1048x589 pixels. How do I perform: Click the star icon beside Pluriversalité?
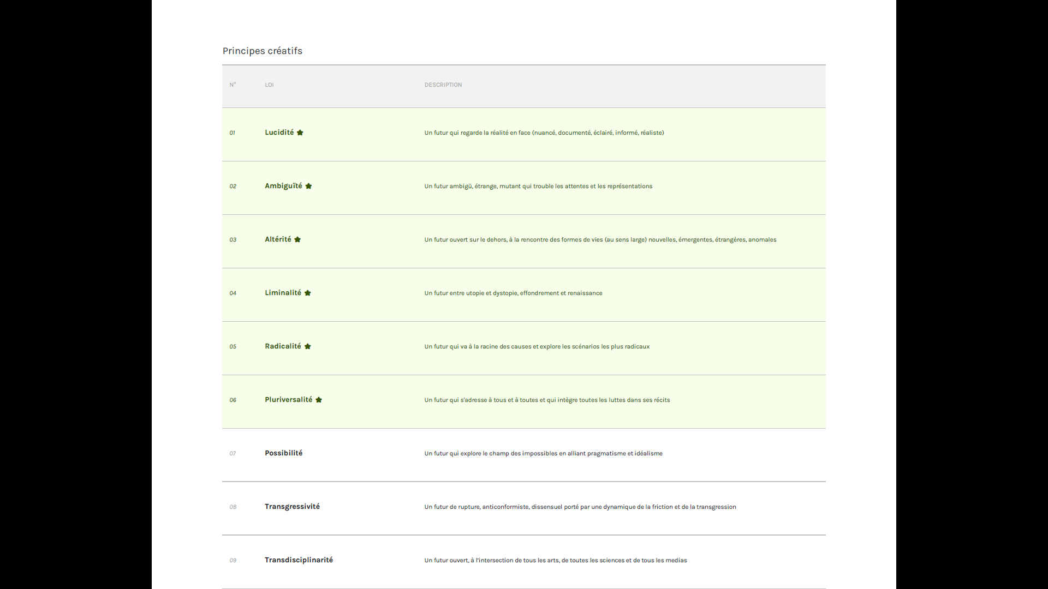click(x=319, y=400)
